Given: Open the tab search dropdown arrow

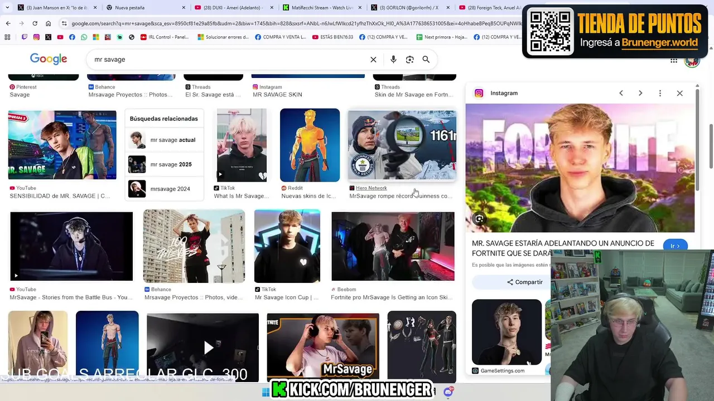Looking at the screenshot, I should pyautogui.click(x=7, y=8).
